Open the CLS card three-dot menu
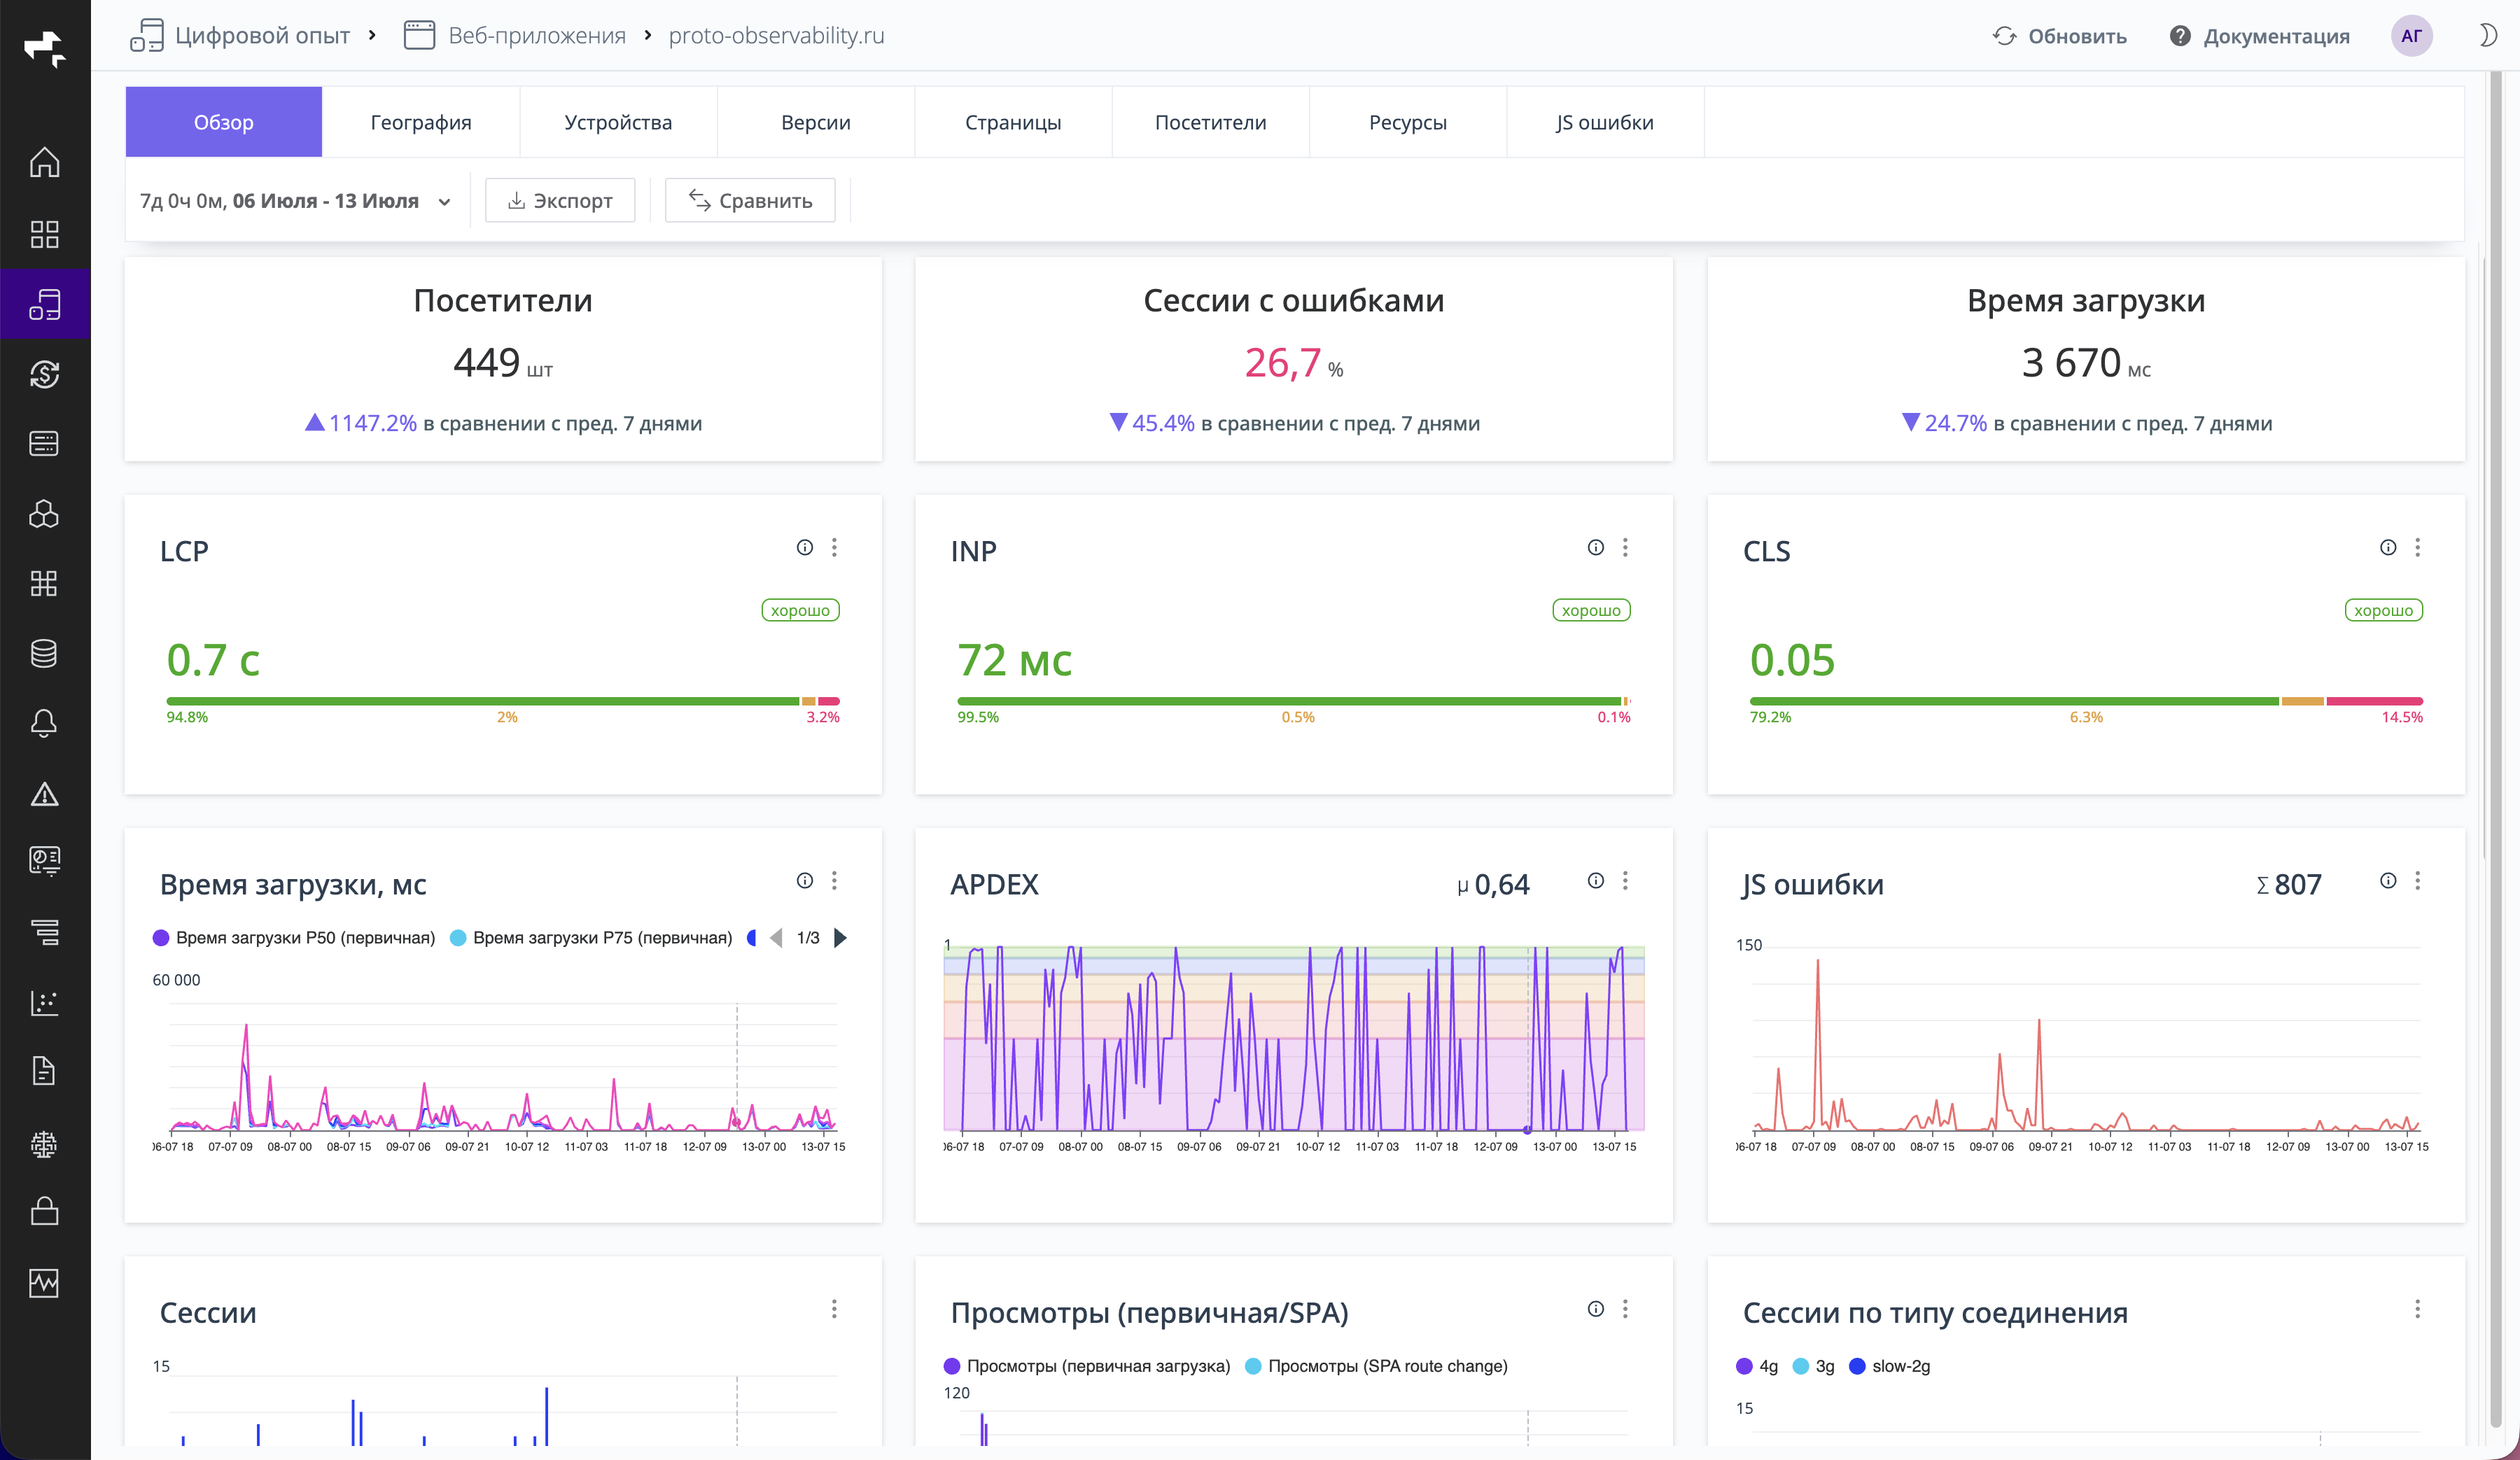 pyautogui.click(x=2417, y=547)
